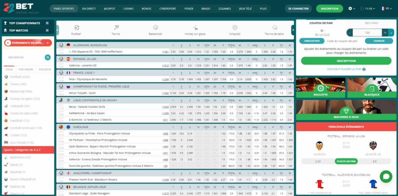The image size is (398, 196).
Task: Open the Nice - Olympique de Marseille match
Action: (x=88, y=79)
